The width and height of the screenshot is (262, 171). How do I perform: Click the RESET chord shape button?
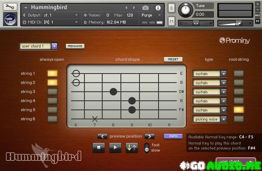173,59
